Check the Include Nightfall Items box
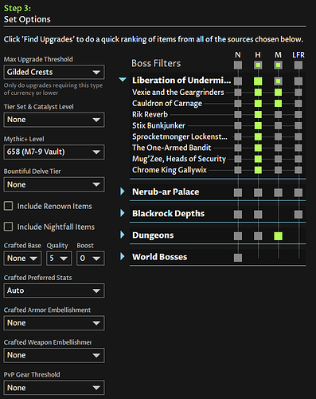Image resolution: width=316 pixels, height=399 pixels. pyautogui.click(x=8, y=227)
